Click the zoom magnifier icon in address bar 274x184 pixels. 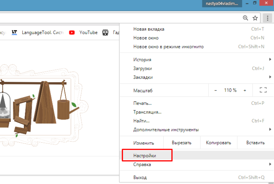pos(245,18)
